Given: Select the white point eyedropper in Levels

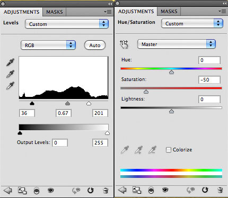Looking at the screenshot, I should (x=10, y=86).
